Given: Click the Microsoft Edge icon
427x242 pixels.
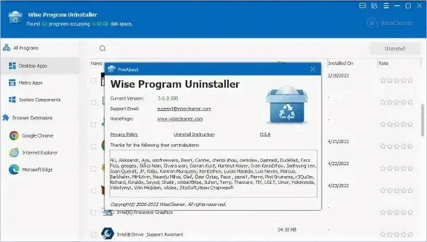Looking at the screenshot, I should click(14, 169).
